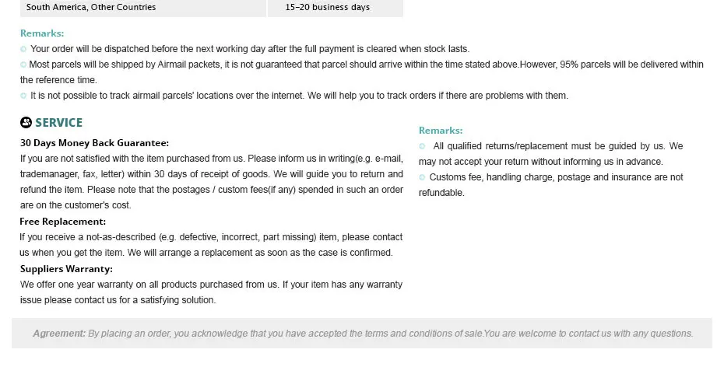Click the bullet before 'All qualified returns/replacement'
Viewport: 724px width, 388px height.
click(422, 146)
